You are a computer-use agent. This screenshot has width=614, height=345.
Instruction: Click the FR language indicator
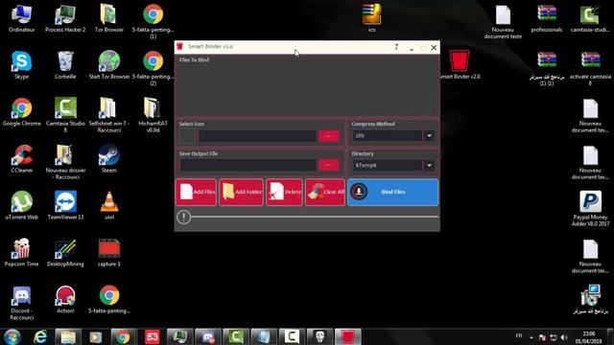pyautogui.click(x=519, y=336)
